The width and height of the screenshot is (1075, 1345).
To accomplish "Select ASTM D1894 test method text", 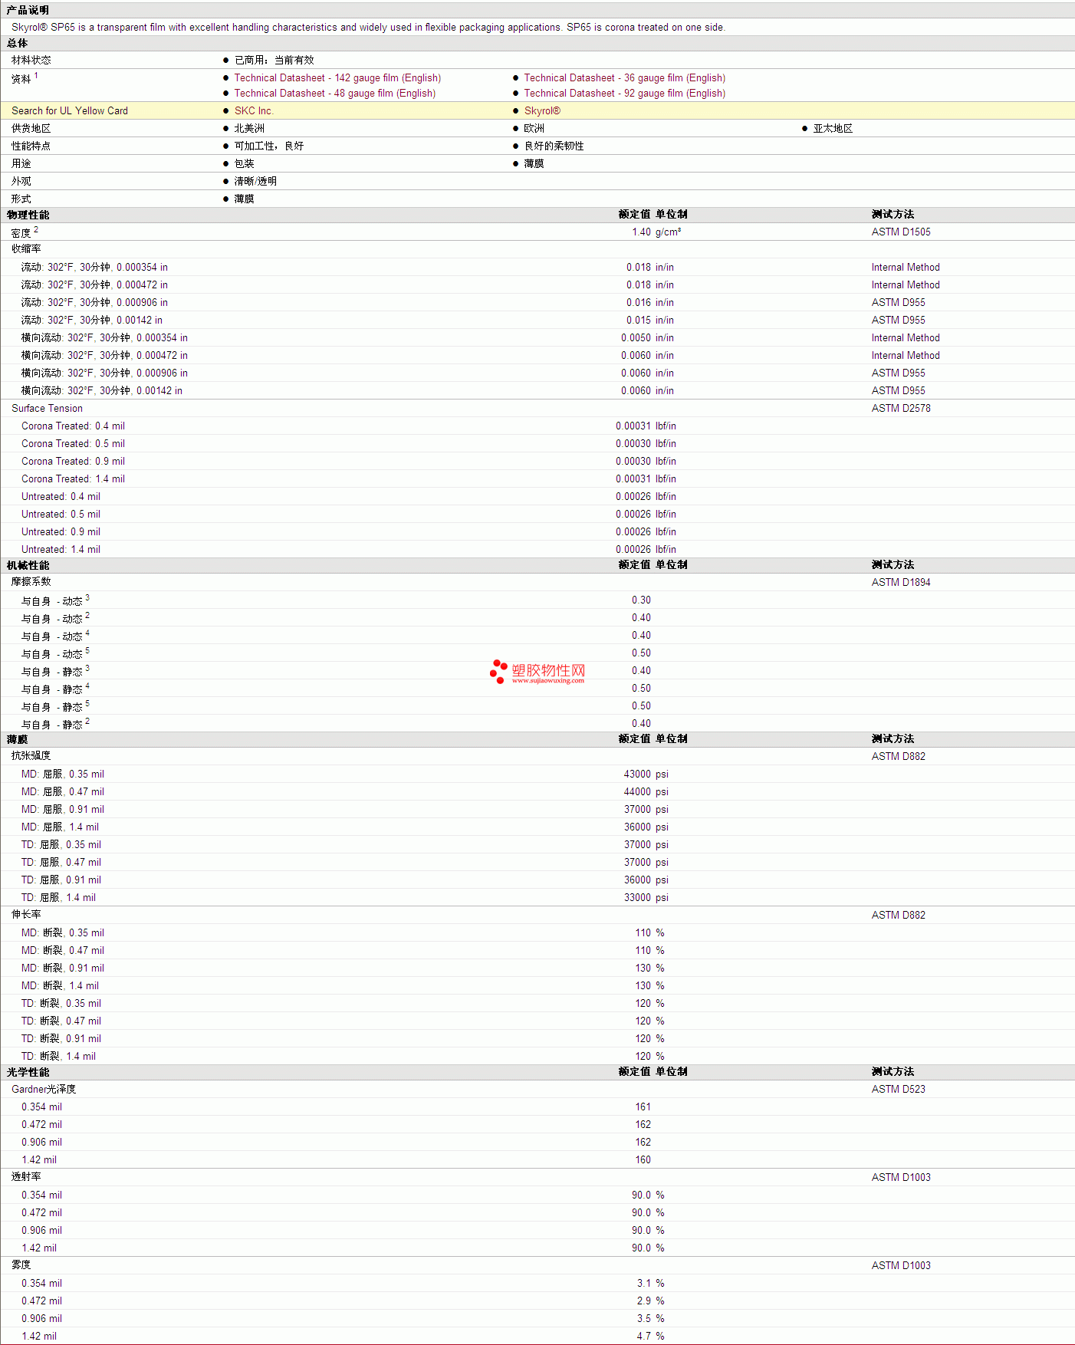I will pyautogui.click(x=901, y=582).
